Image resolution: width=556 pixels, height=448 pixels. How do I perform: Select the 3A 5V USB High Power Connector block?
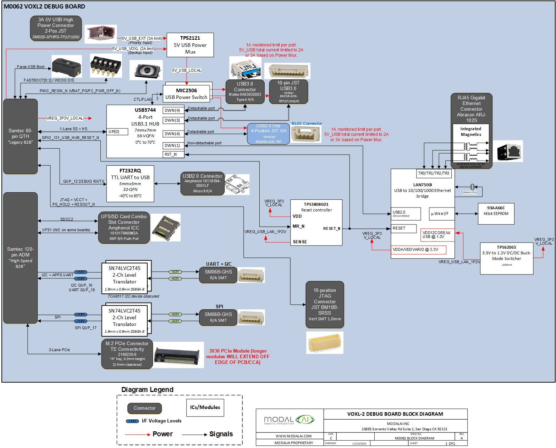[56, 28]
